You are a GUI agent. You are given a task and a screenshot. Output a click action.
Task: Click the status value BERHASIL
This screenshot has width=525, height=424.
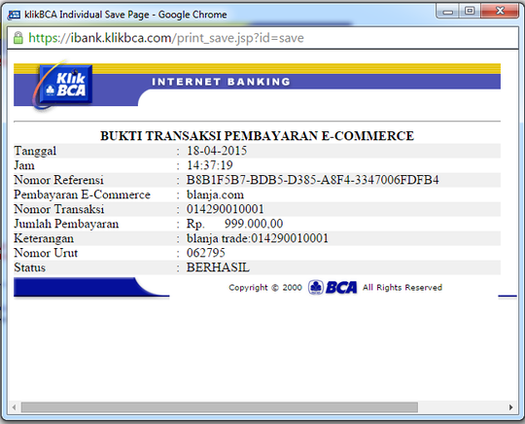(218, 267)
